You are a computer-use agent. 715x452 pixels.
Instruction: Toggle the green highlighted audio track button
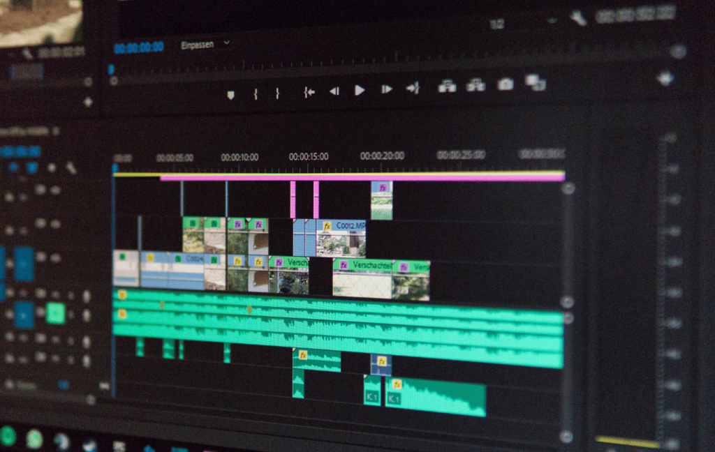55,314
